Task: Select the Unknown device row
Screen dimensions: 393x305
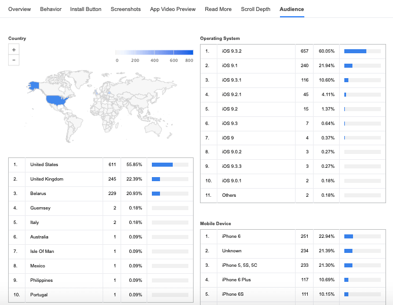Action: click(x=293, y=251)
